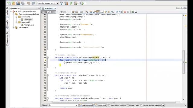Click the Save All toolbar icon
The height and width of the screenshot is (108, 193).
(x=23, y=3)
